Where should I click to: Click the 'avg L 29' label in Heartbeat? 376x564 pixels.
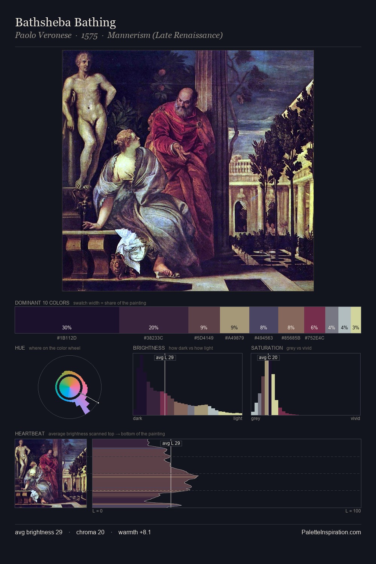pyautogui.click(x=171, y=443)
